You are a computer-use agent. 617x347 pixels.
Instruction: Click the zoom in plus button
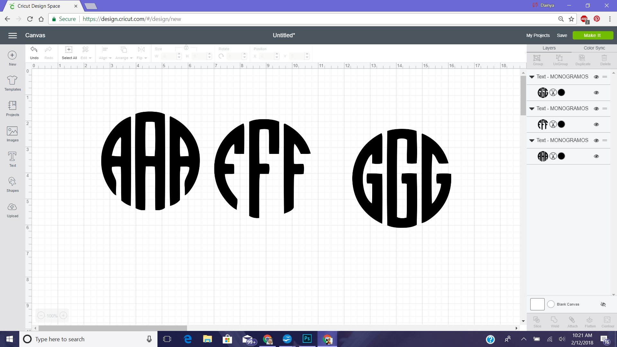click(x=63, y=316)
